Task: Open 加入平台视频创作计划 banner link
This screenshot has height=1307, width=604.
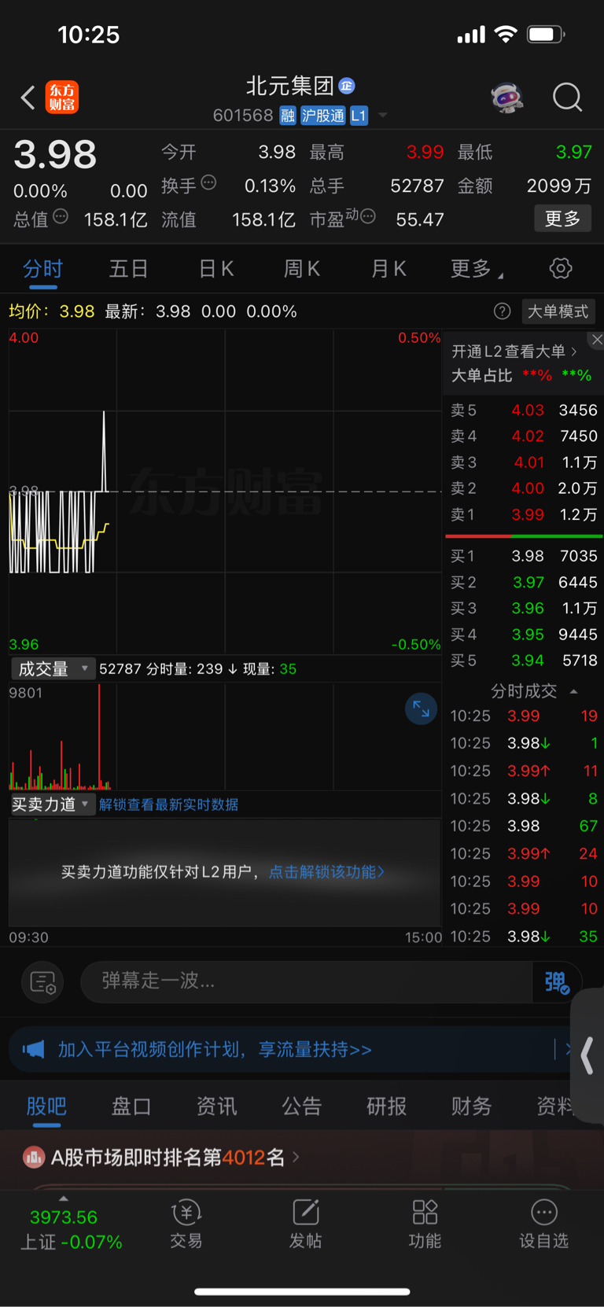Action: 215,1050
